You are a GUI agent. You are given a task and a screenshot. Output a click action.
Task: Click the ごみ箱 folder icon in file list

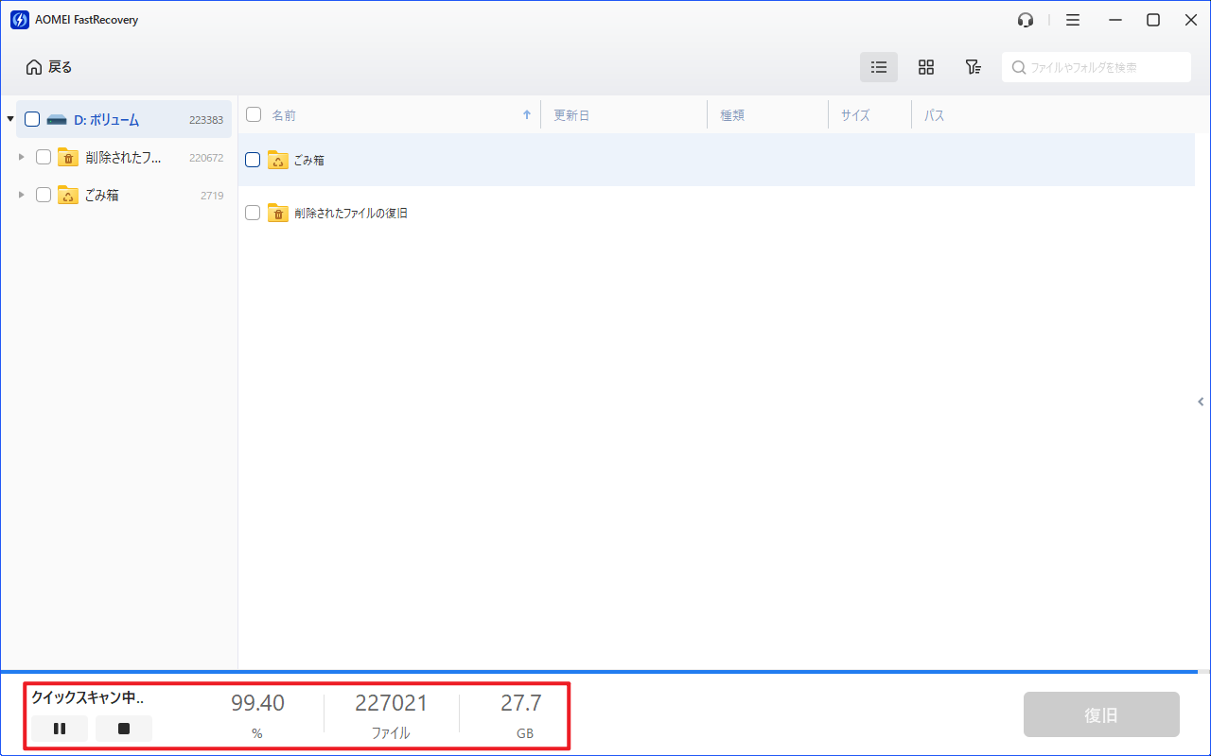[278, 160]
